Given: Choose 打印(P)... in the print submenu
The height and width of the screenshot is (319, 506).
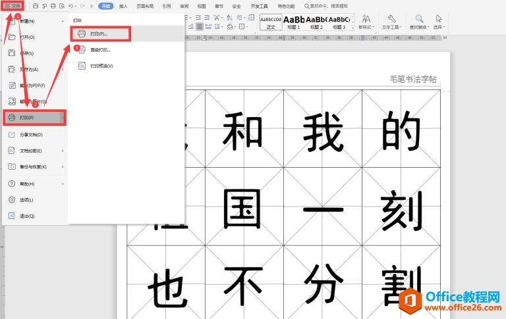Looking at the screenshot, I should (127, 34).
